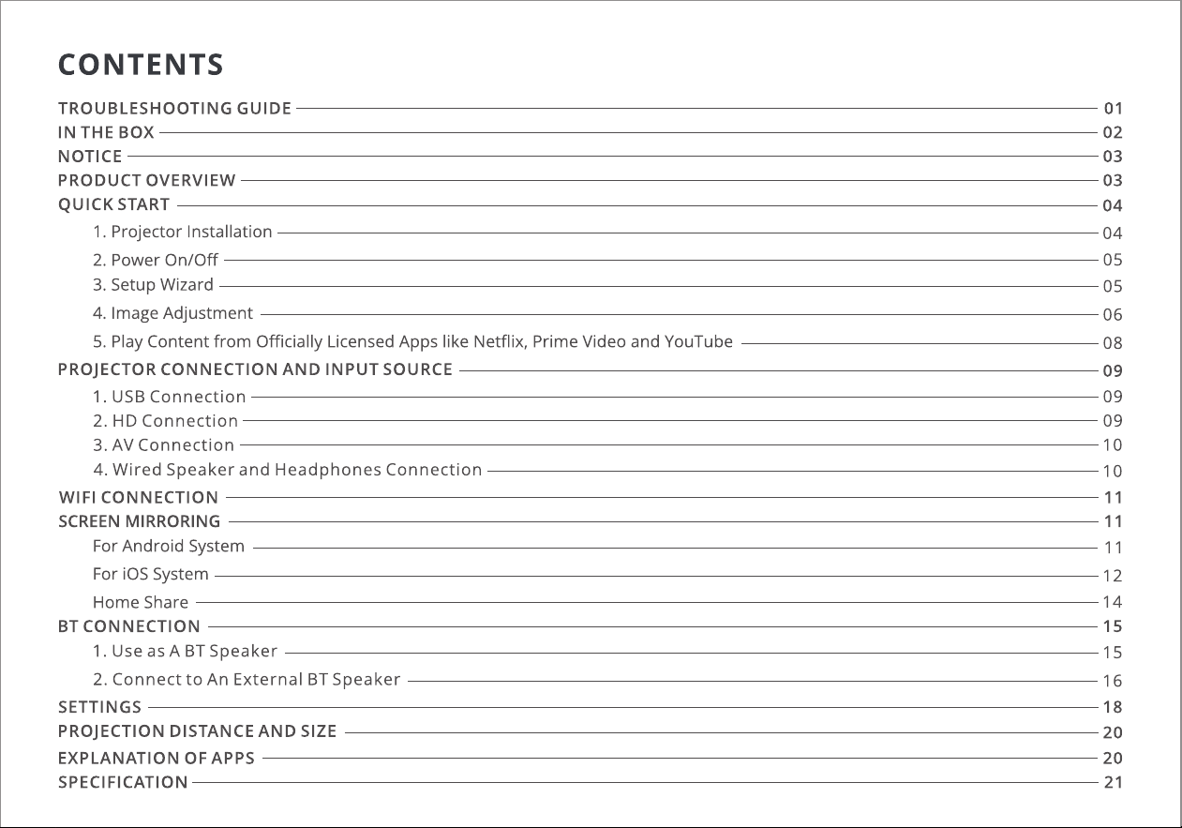
Task: Click the HD Connection entry
Action: (x=166, y=421)
